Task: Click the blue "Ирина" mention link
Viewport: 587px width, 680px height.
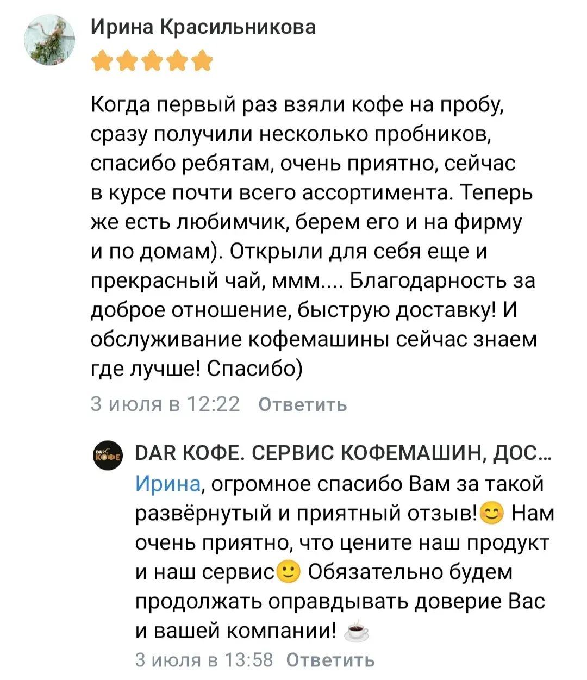Action: [x=167, y=483]
